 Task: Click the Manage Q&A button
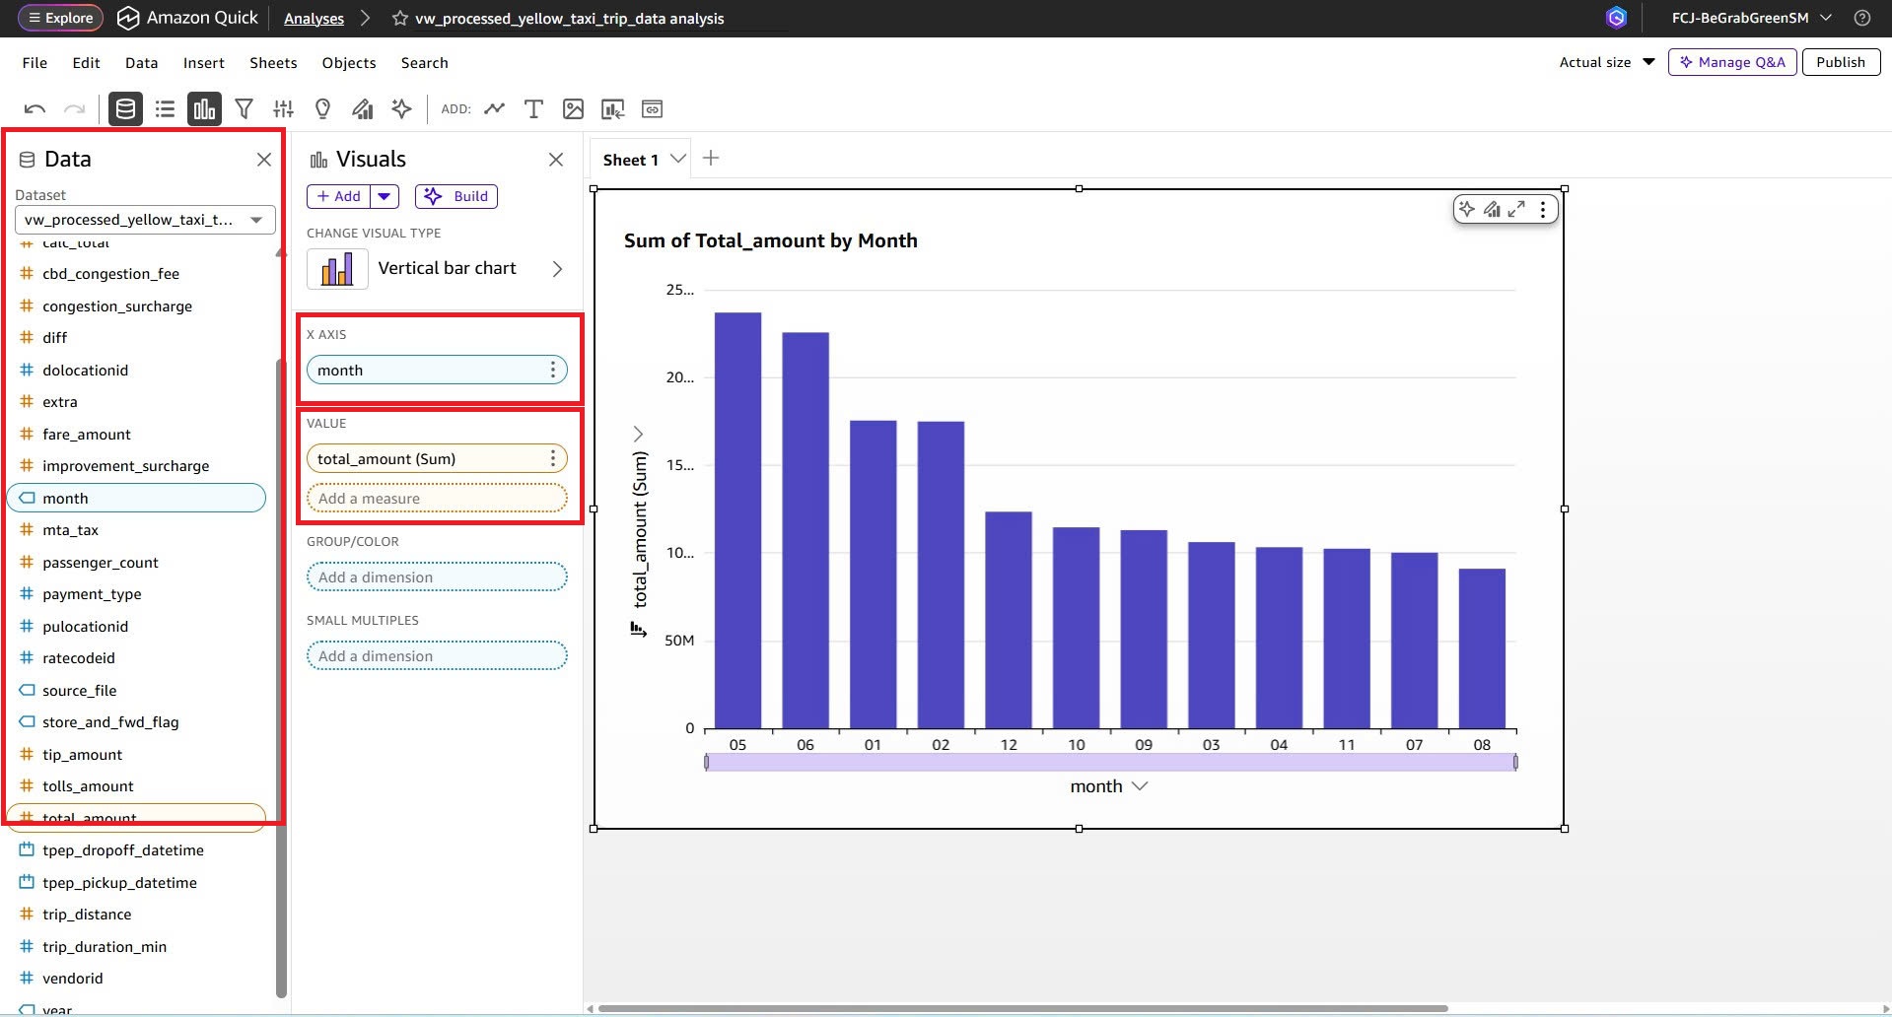[x=1732, y=62]
